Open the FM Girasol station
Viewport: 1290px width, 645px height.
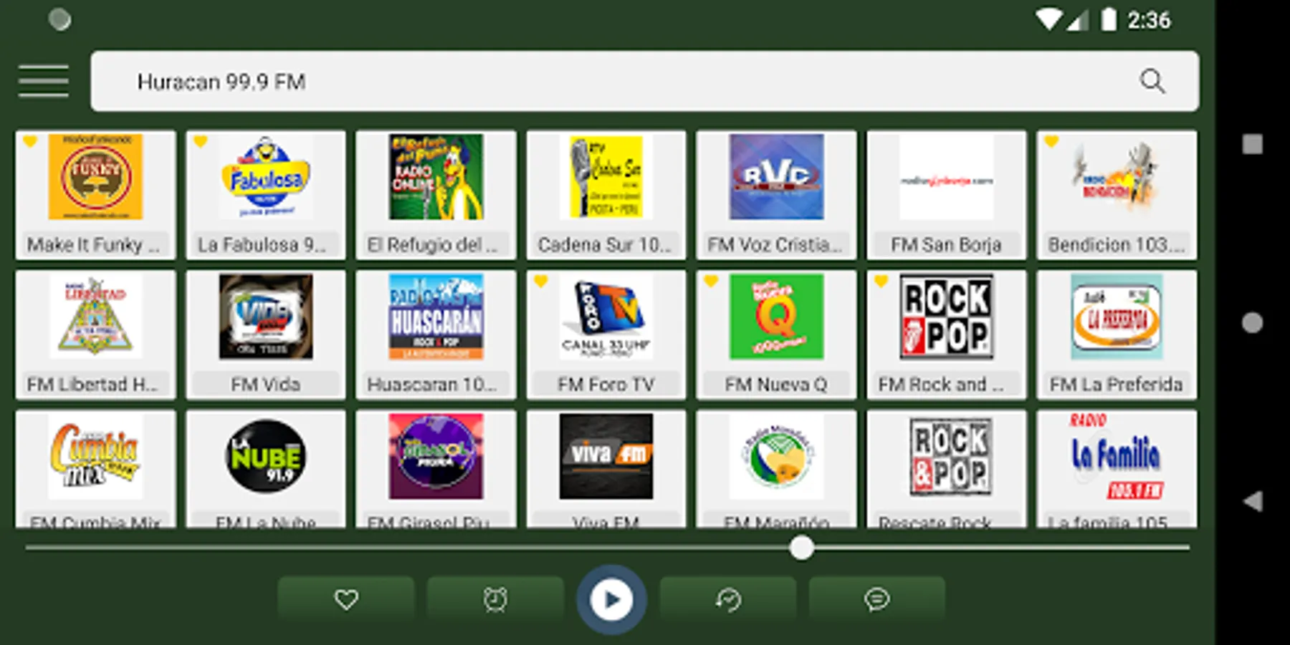coord(436,469)
